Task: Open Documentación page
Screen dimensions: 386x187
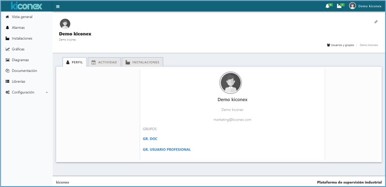Action: coord(24,71)
